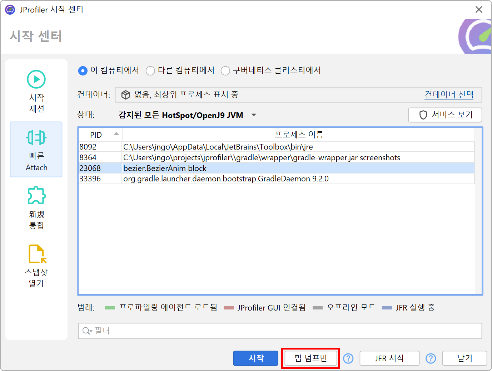Select the Quick Attach (빠른 Attach) plug icon
The height and width of the screenshot is (371, 492).
click(x=36, y=137)
